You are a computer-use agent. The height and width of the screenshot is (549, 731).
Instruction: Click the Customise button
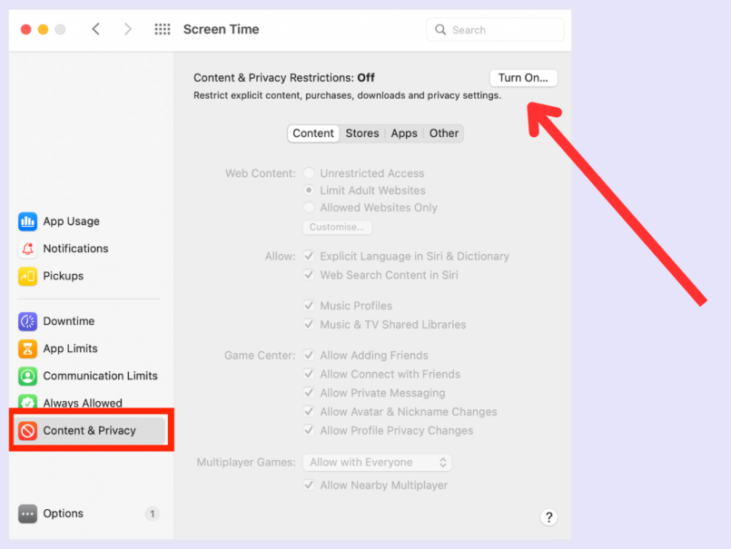[337, 227]
